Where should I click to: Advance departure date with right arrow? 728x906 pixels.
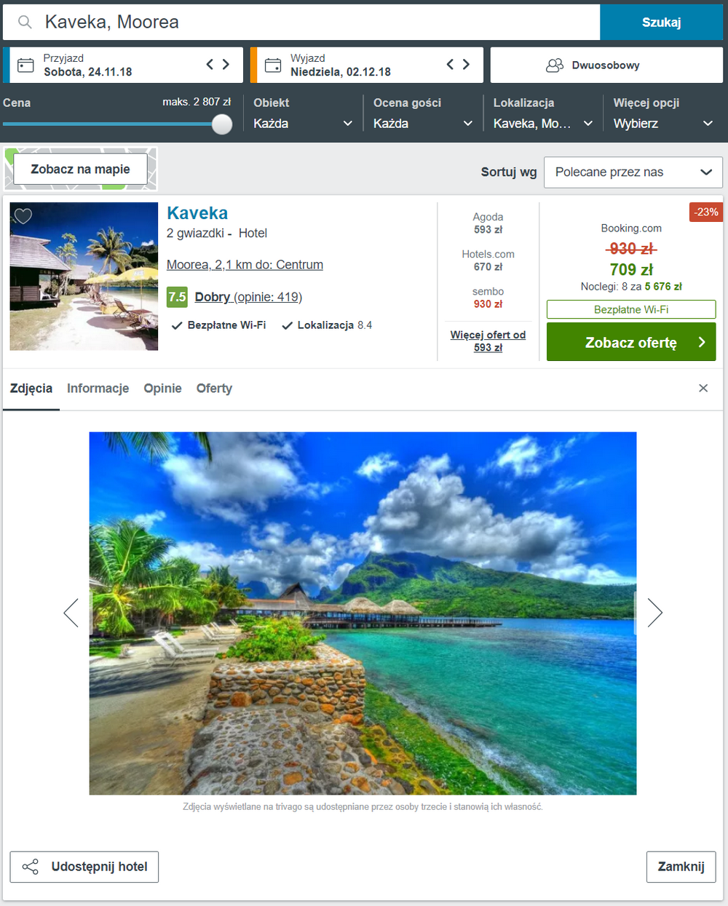466,65
